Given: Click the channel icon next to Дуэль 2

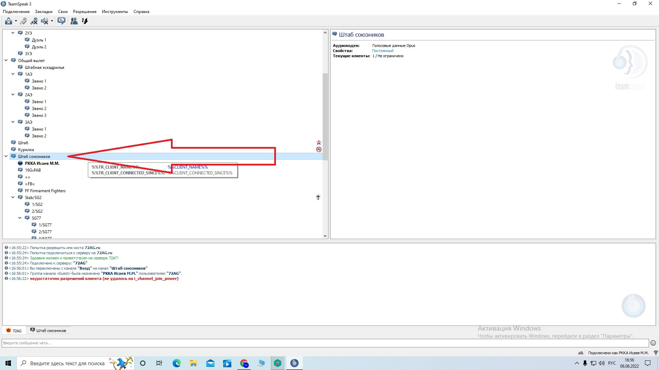Looking at the screenshot, I should tap(27, 47).
